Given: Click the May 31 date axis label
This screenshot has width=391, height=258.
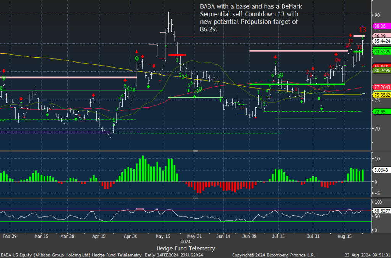Looking at the screenshot, I should [x=194, y=236].
